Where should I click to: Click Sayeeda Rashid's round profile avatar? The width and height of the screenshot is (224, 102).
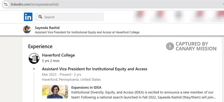coord(27,30)
